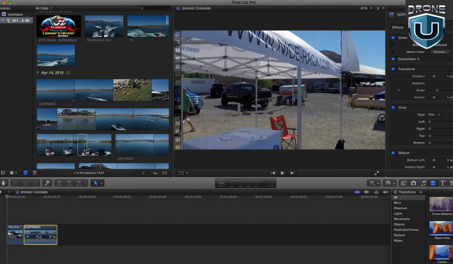453x264 pixels.
Task: Open the keyword editor key icon
Action: tap(47, 183)
